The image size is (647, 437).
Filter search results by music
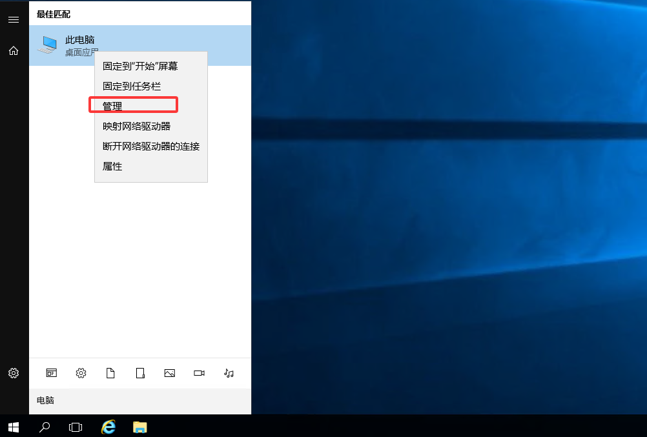click(x=229, y=373)
